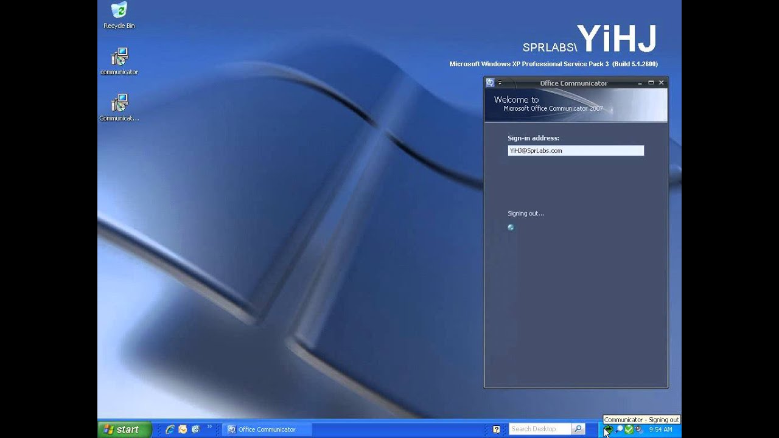Select Office Communicator taskbar button
779x438 pixels.
pyautogui.click(x=267, y=429)
